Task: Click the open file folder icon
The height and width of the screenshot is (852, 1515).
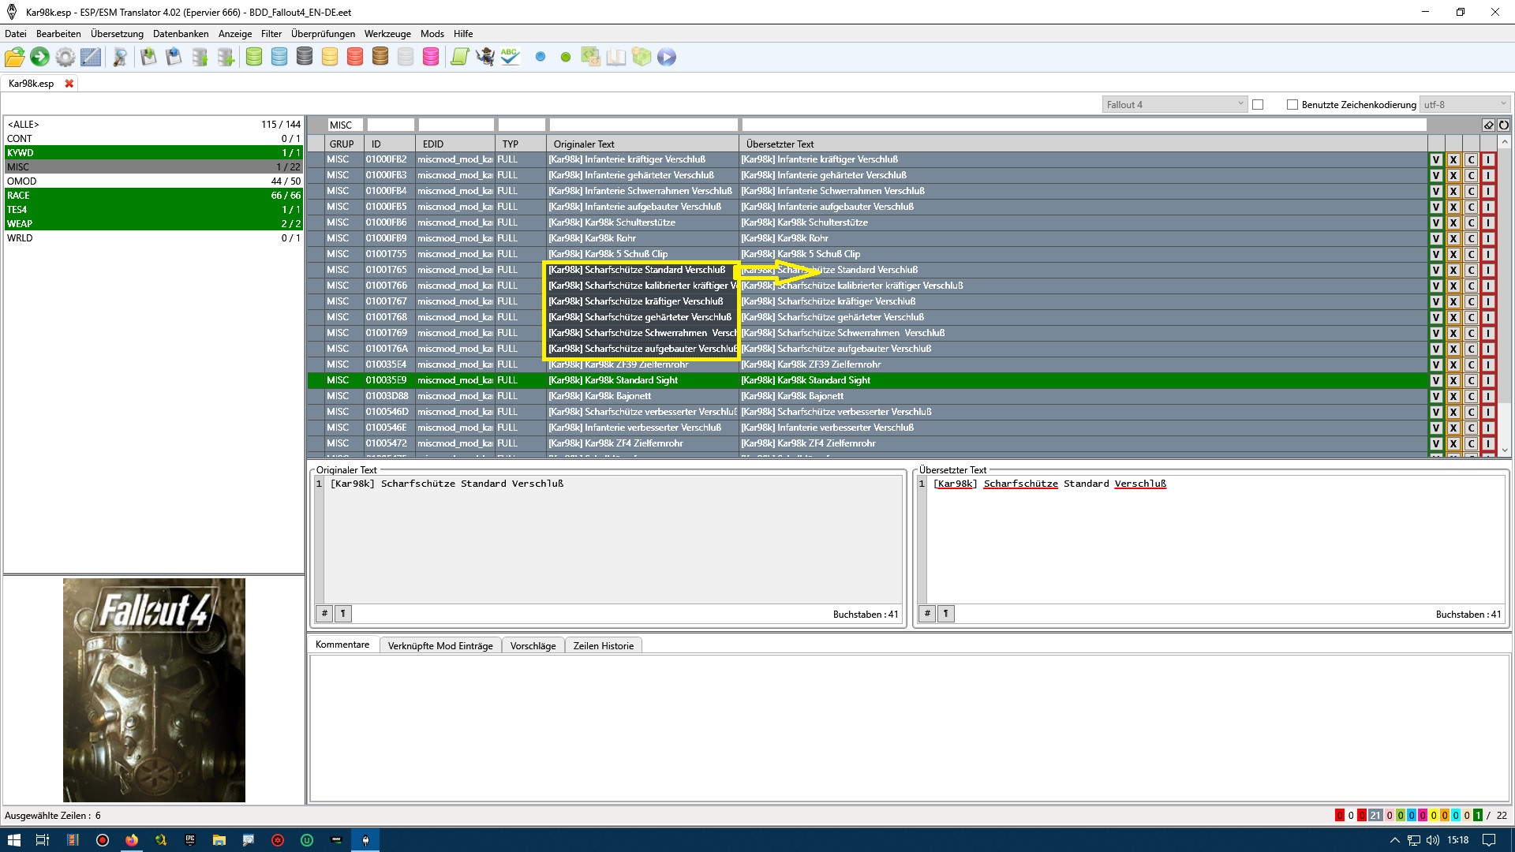Action: (x=14, y=57)
